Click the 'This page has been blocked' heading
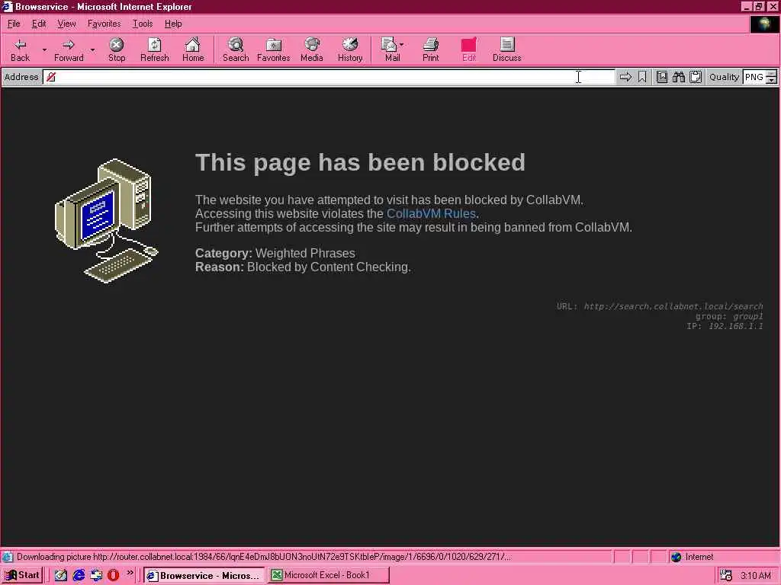The image size is (781, 585). [360, 162]
